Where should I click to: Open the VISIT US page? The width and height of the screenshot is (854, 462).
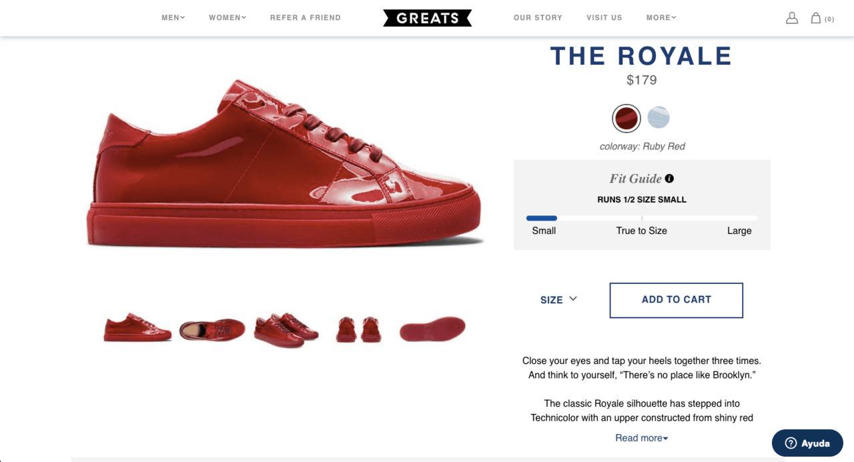604,18
